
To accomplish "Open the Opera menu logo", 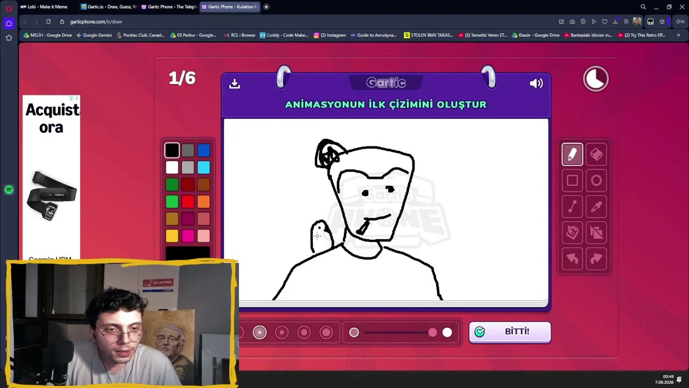I will [x=9, y=9].
